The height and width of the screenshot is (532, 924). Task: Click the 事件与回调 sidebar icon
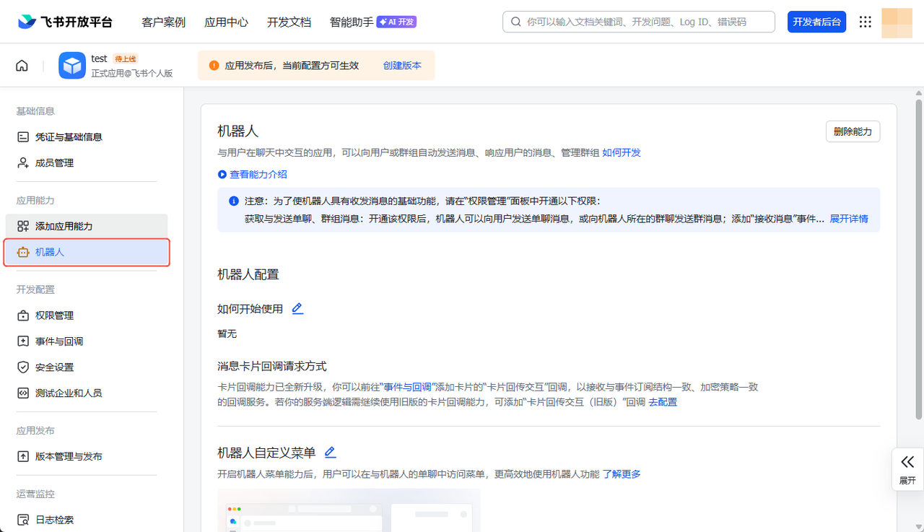coord(23,341)
